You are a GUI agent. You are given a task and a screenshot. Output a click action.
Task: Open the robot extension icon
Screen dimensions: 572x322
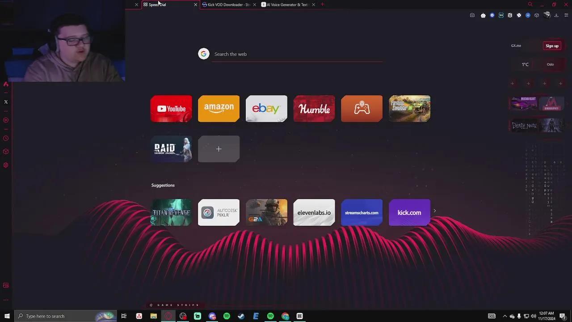pos(483,15)
